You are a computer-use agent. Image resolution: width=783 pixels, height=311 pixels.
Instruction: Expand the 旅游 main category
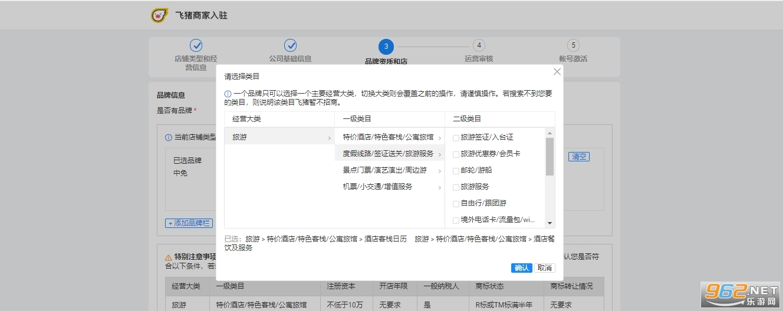click(x=279, y=137)
